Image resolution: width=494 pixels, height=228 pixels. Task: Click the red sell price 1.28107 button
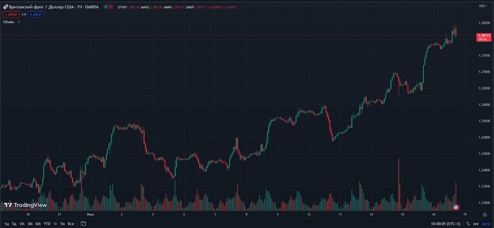click(11, 14)
